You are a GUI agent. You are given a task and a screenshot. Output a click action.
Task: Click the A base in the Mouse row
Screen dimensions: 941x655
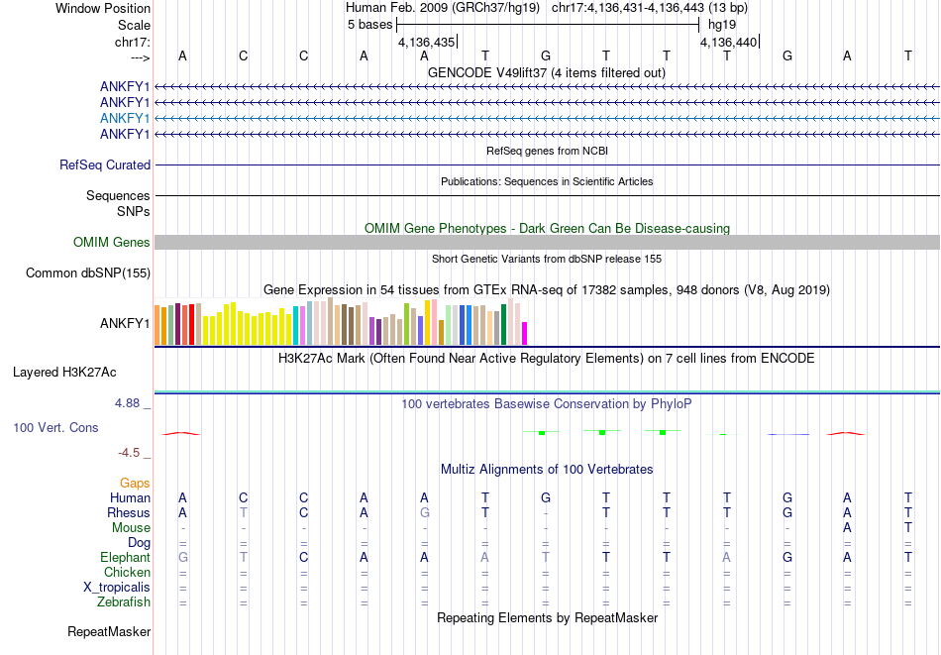click(x=847, y=528)
